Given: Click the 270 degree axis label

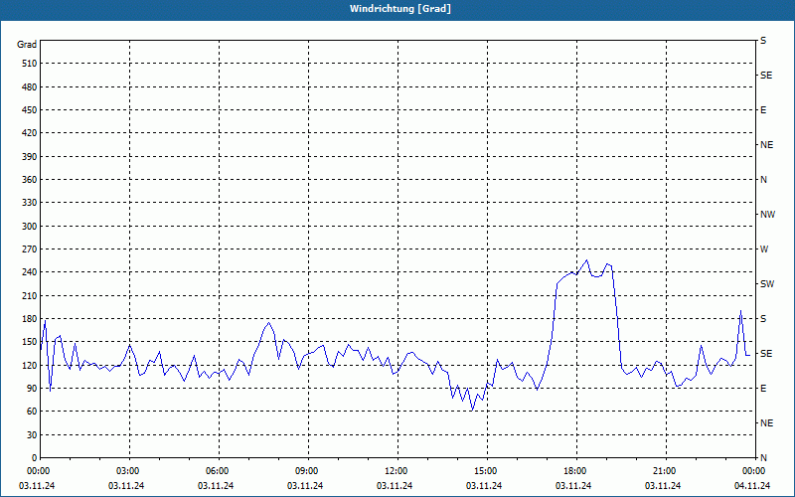Looking at the screenshot, I should click(x=30, y=249).
